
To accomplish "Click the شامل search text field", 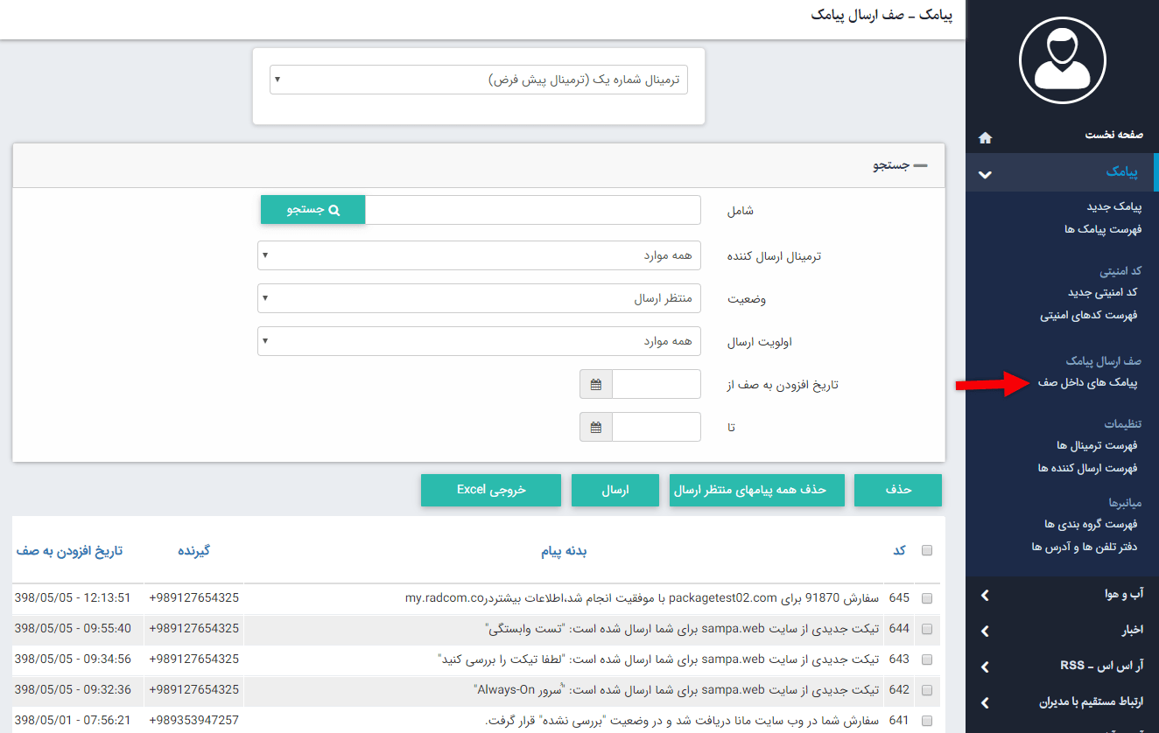I will pyautogui.click(x=533, y=210).
